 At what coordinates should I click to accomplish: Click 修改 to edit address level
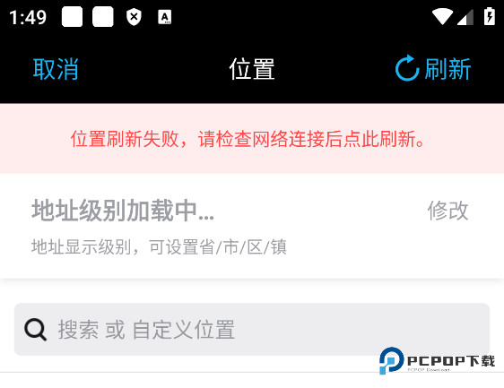click(x=448, y=211)
